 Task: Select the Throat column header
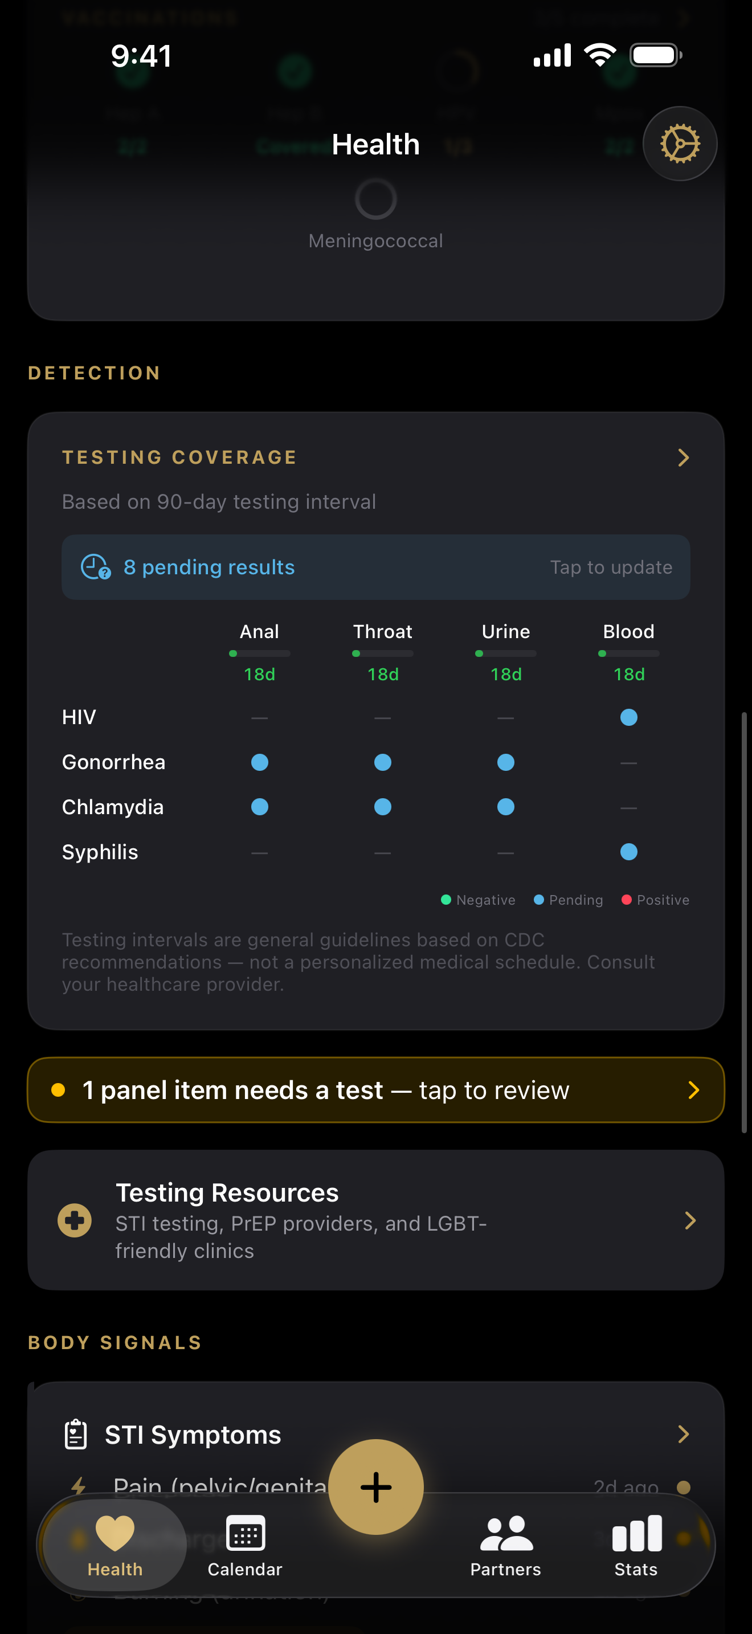click(x=382, y=632)
